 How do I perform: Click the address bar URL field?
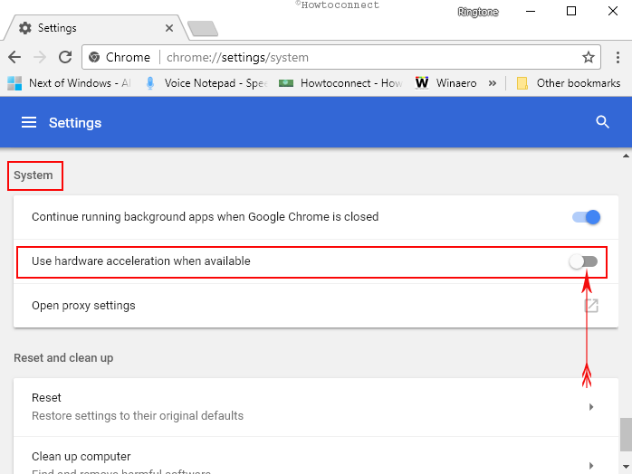pyautogui.click(x=341, y=57)
